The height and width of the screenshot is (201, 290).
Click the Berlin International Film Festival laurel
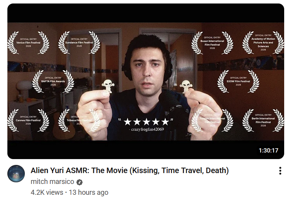click(263, 120)
